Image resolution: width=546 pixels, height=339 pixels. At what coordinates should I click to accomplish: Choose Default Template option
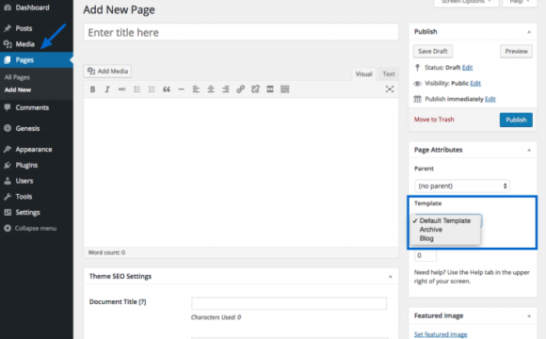[x=445, y=221]
